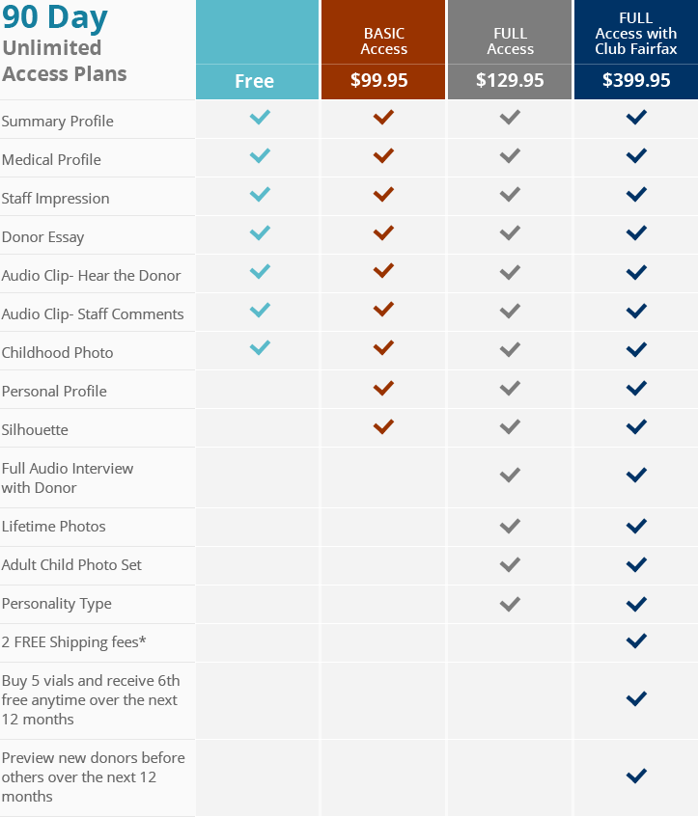Click BASIC Access Personal Profile checkmark

pos(383,388)
